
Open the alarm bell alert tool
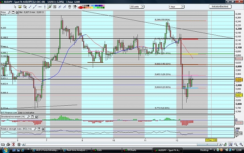click(x=20, y=7)
